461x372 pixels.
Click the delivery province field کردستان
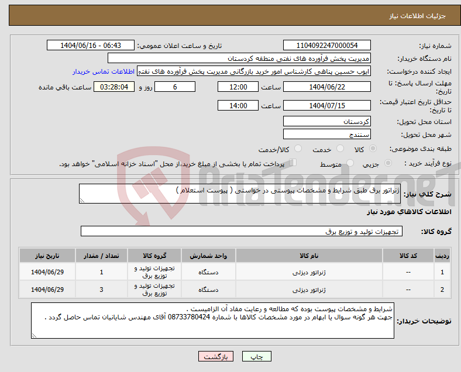coord(326,121)
